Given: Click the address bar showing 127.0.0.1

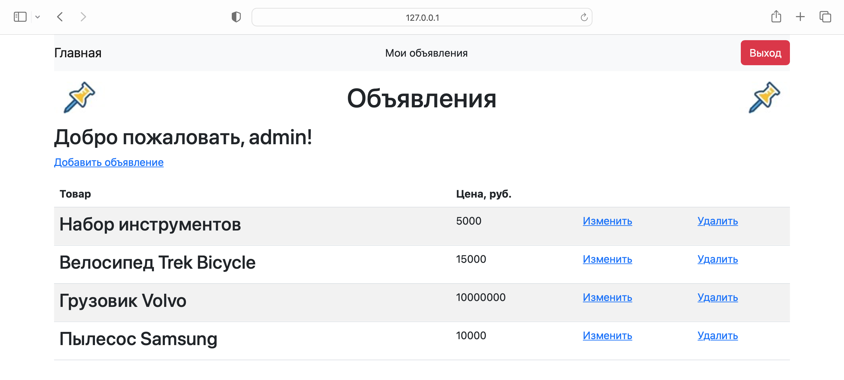Looking at the screenshot, I should pos(422,17).
